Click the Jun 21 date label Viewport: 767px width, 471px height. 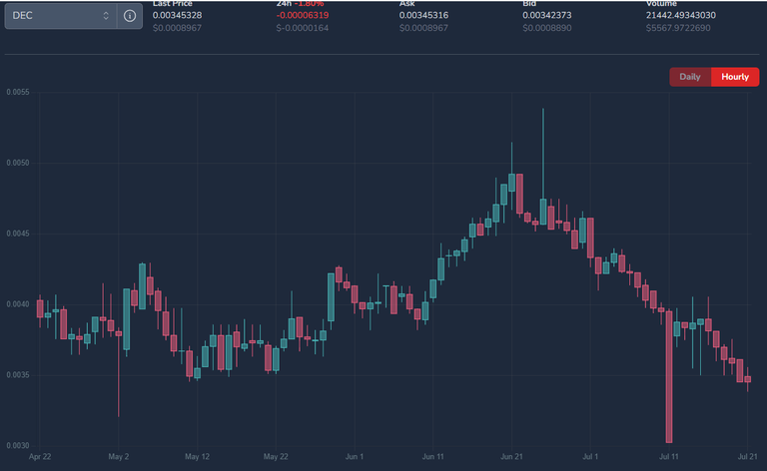(x=511, y=456)
